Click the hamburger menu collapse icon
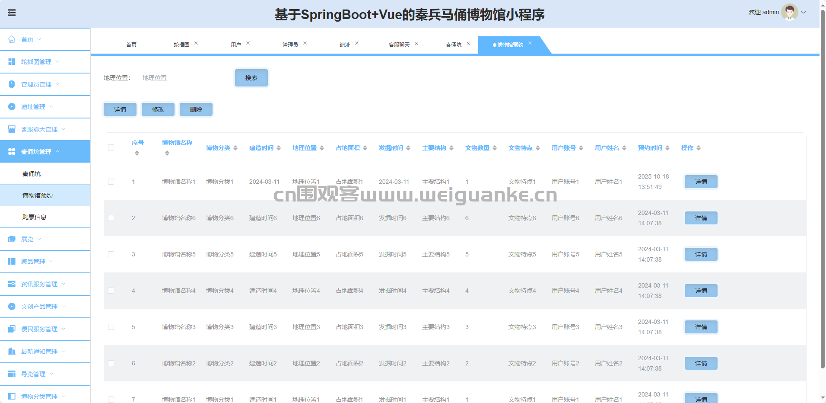The image size is (826, 403). (x=12, y=13)
